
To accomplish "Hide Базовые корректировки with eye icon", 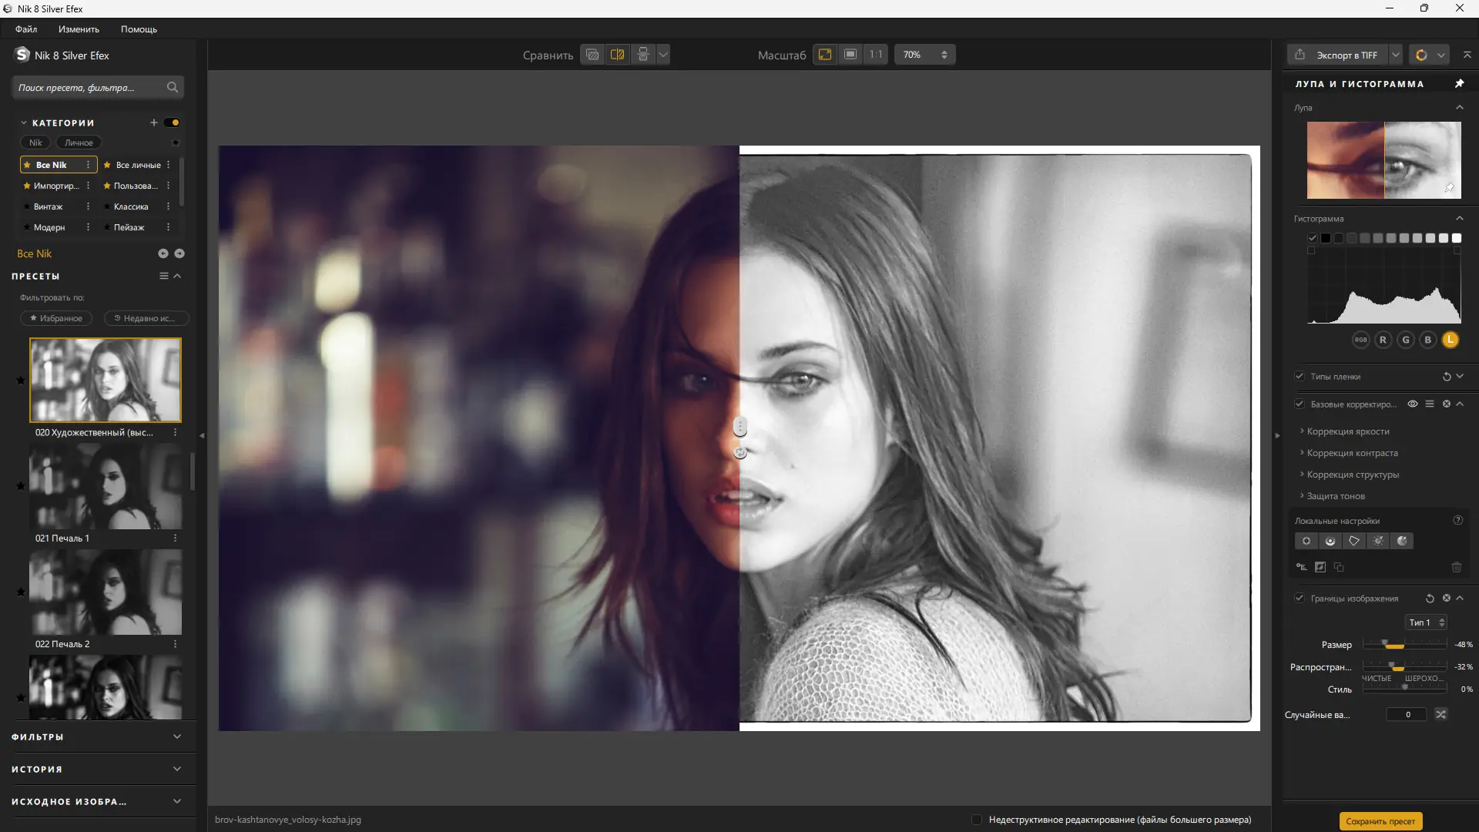I will coord(1412,404).
